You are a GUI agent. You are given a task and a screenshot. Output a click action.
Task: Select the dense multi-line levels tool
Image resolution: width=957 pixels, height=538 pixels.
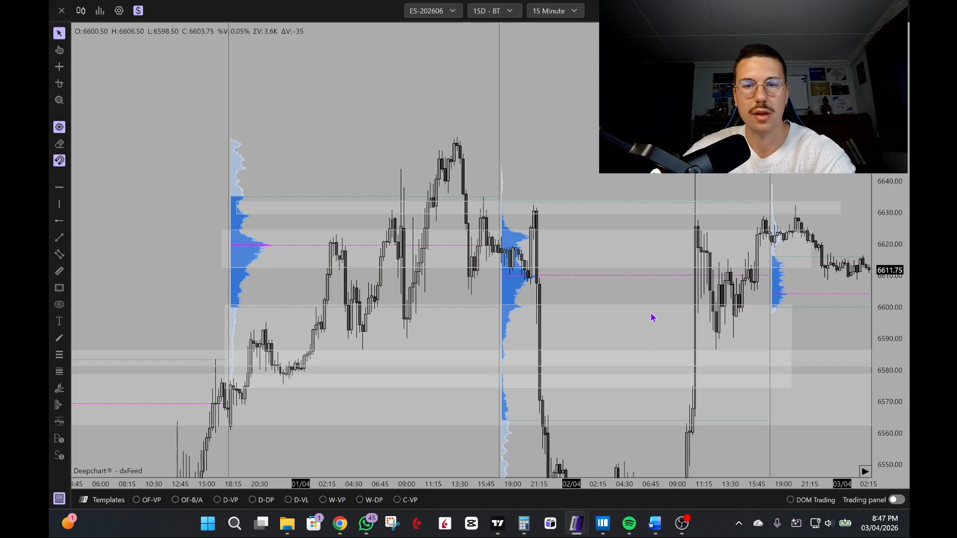[x=59, y=372]
